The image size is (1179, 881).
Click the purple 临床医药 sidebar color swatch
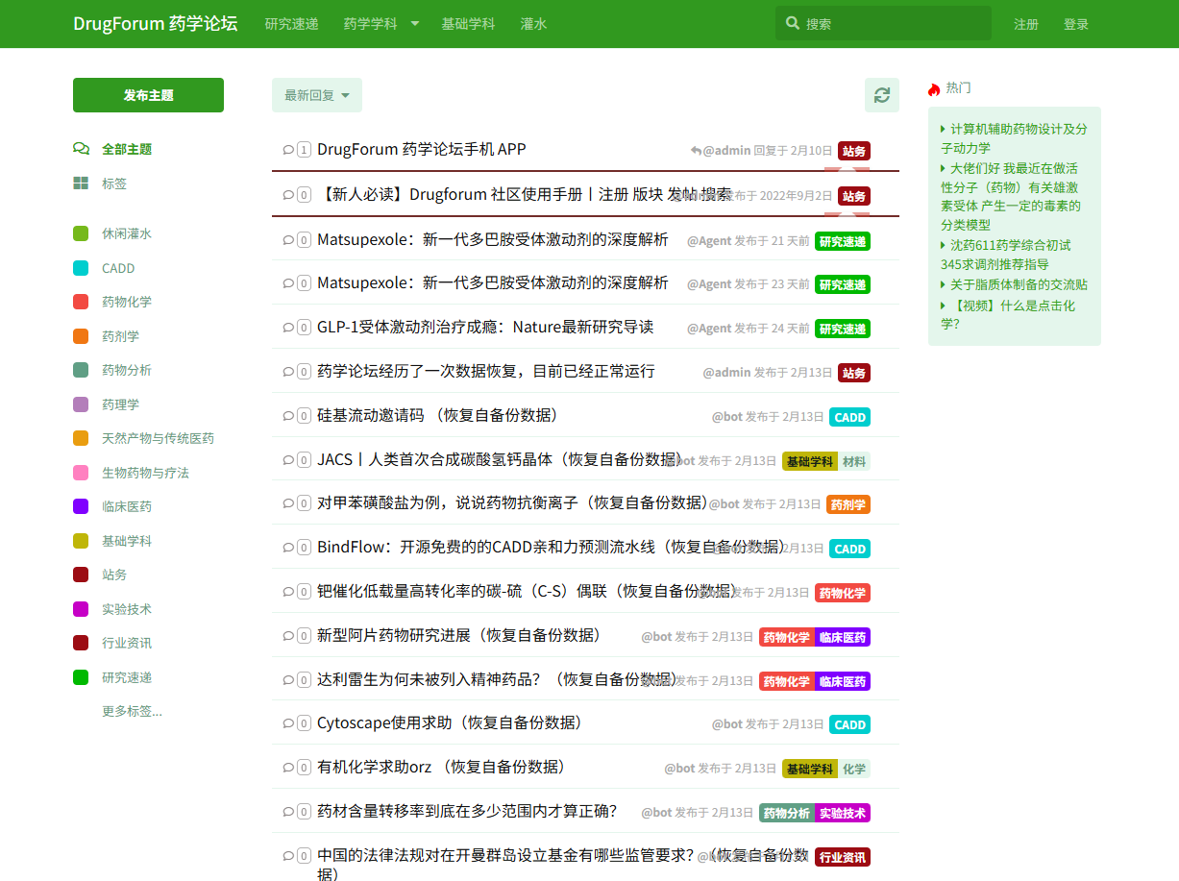(81, 506)
